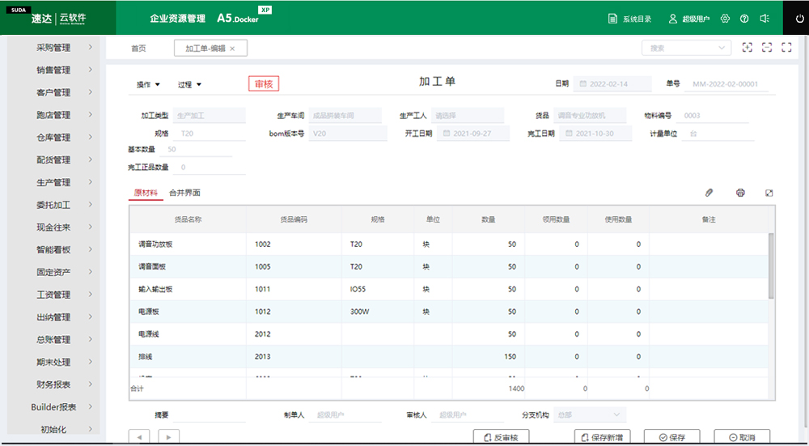Select the 输入输出板 row
The height and width of the screenshot is (446, 809).
click(449, 289)
